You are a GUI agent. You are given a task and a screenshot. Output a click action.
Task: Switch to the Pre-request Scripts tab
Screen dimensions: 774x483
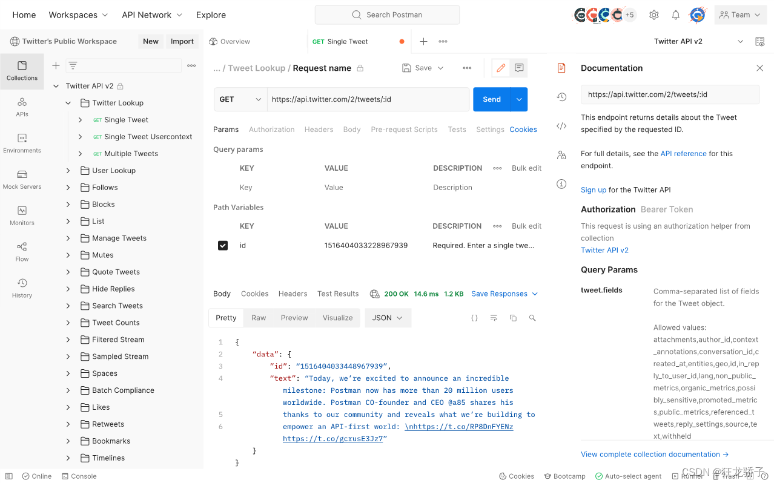click(x=405, y=130)
